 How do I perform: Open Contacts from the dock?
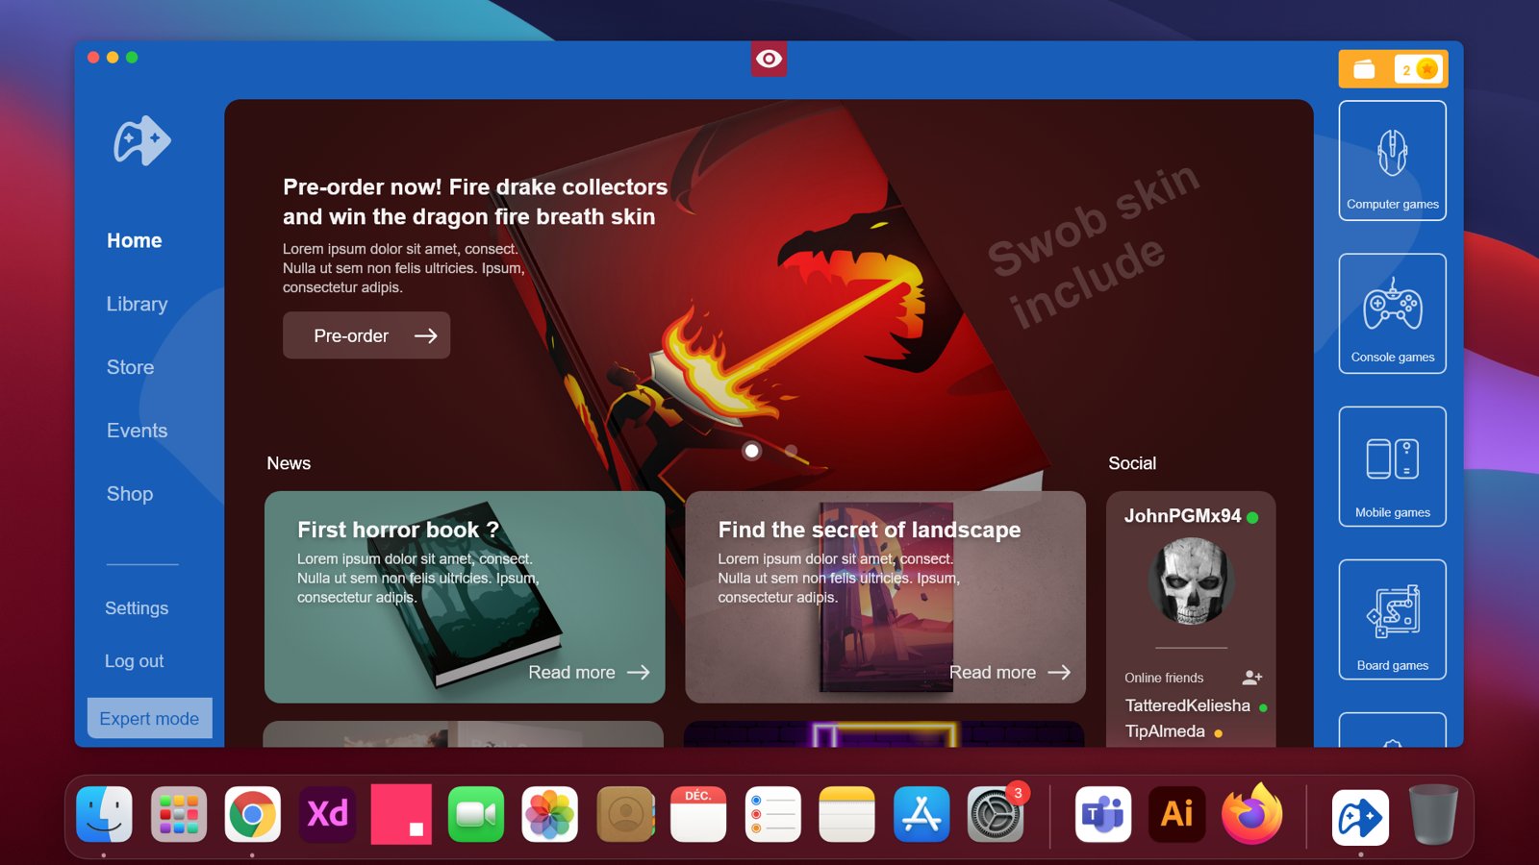[x=625, y=814]
